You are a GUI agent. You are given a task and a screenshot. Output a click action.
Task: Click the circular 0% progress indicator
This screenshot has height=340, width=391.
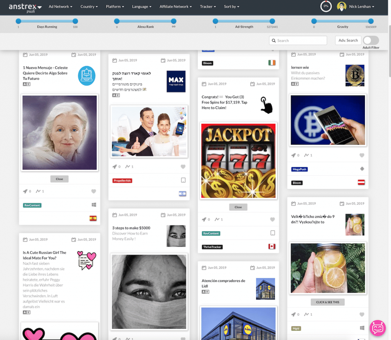[326, 6]
